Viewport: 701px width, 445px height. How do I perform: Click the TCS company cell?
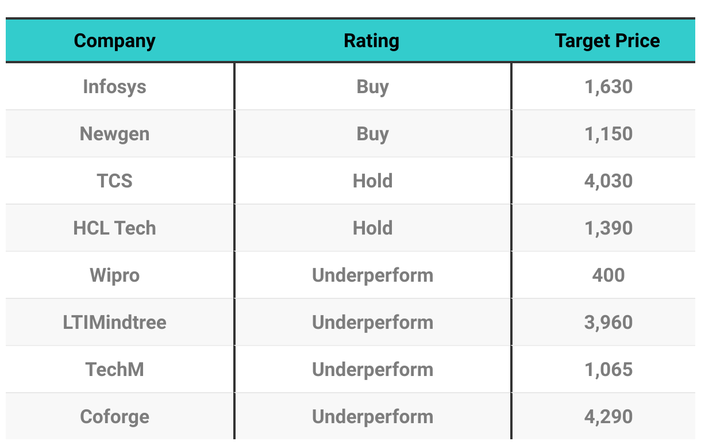point(115,181)
